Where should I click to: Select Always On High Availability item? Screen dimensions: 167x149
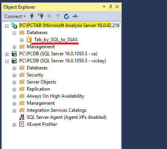pos(55,96)
